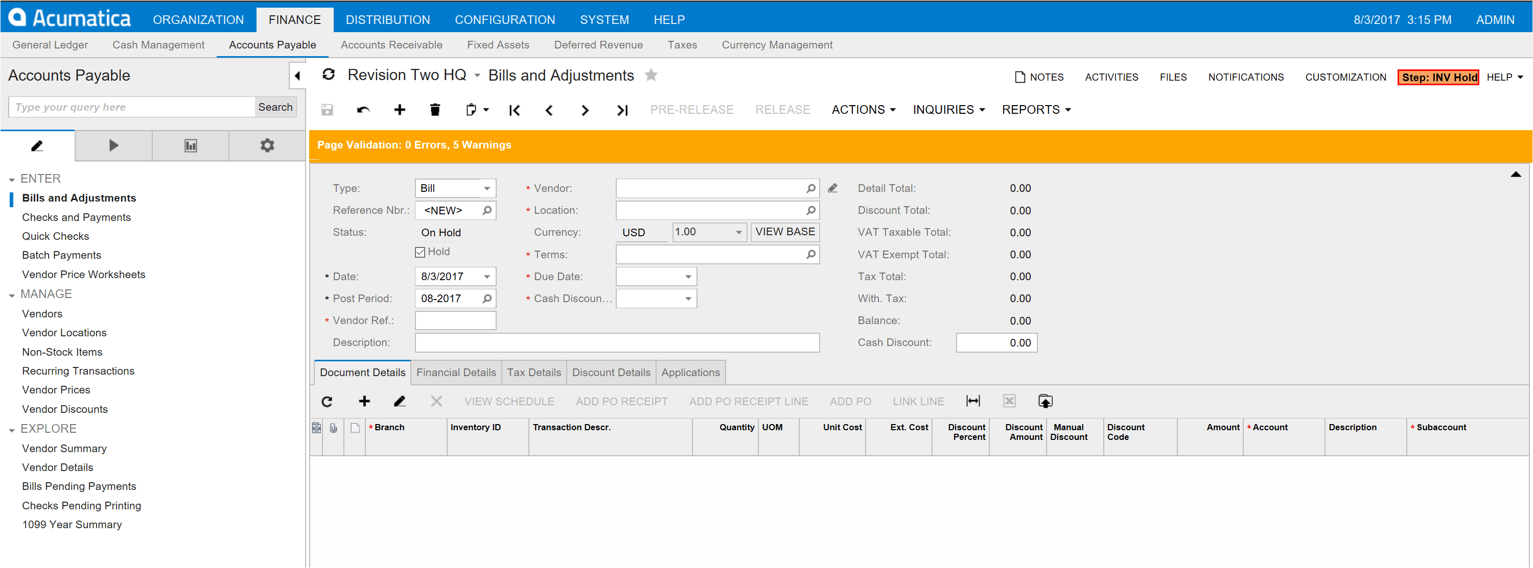The width and height of the screenshot is (1533, 568).
Task: Click the grid edit-row pencil icon
Action: coord(400,402)
